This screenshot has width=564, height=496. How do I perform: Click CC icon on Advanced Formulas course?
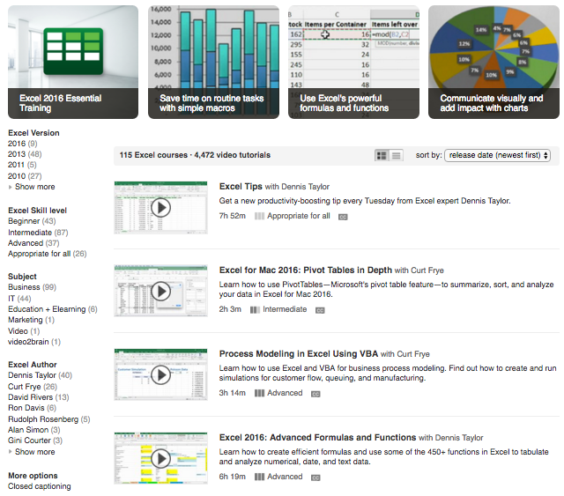click(315, 477)
